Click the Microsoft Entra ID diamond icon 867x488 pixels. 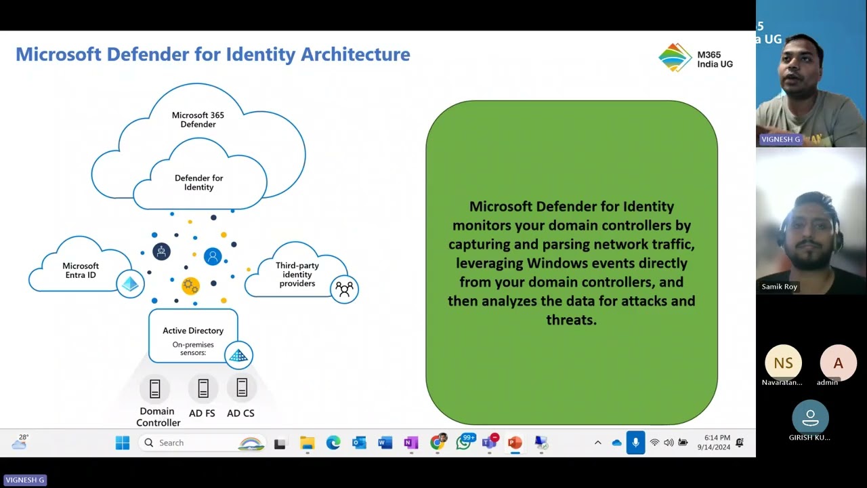pyautogui.click(x=129, y=285)
